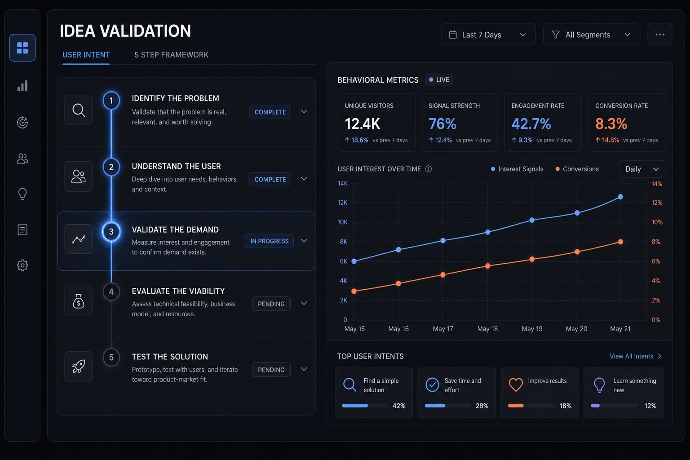Select the Engagement Rate metric card
This screenshot has height=460, width=690.
(542, 122)
